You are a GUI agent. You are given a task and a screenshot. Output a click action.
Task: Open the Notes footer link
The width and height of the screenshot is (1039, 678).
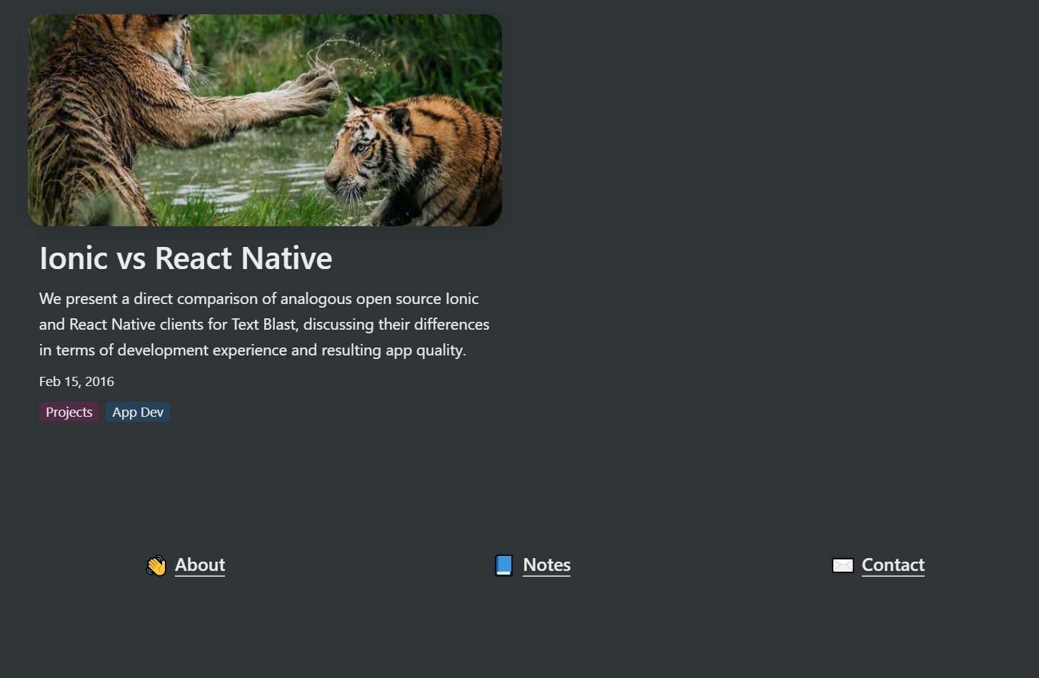[x=547, y=565]
